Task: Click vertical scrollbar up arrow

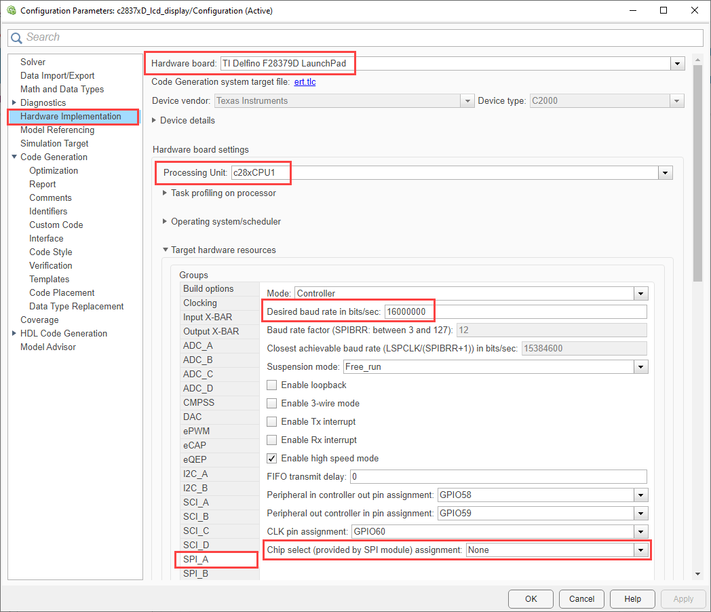Action: tap(697, 60)
